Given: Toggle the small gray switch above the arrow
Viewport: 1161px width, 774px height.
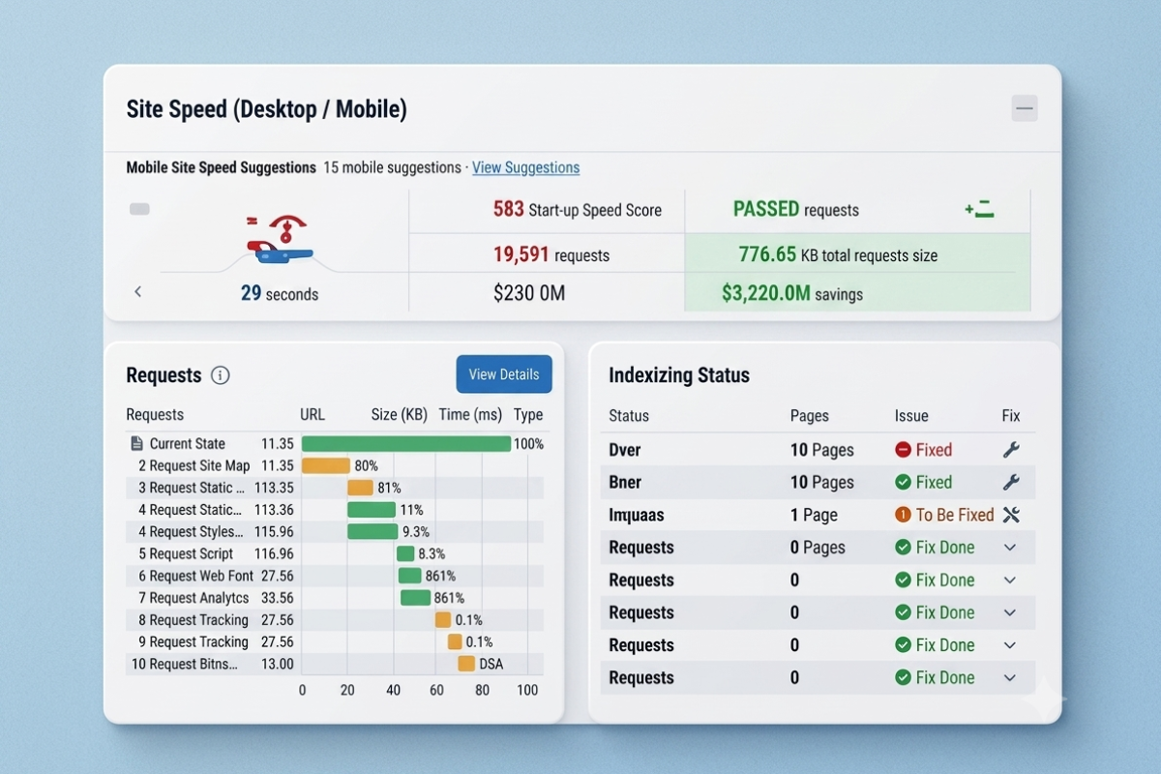Looking at the screenshot, I should (x=139, y=209).
